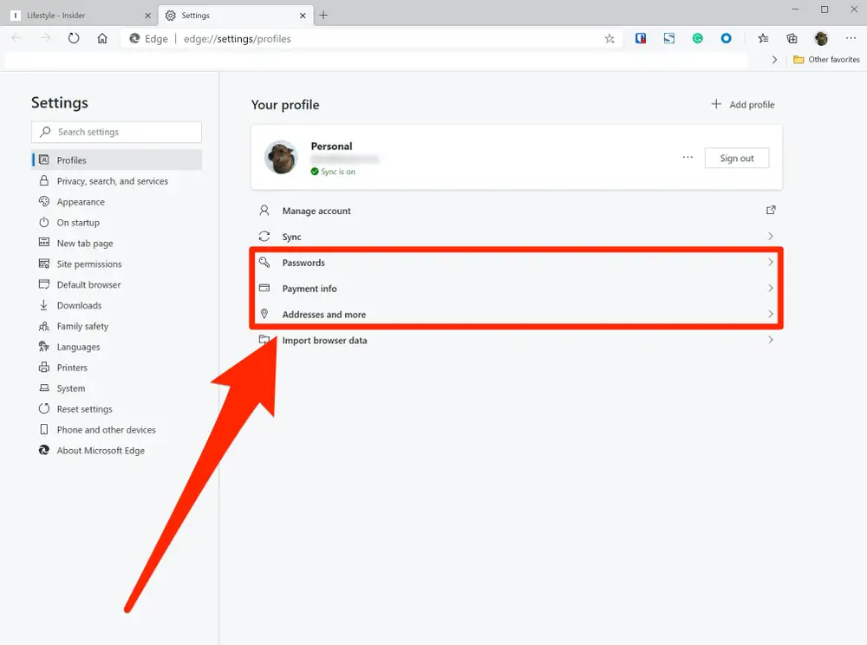Screen dimensions: 867x645
Task: Open Printers settings
Action: 117,368
